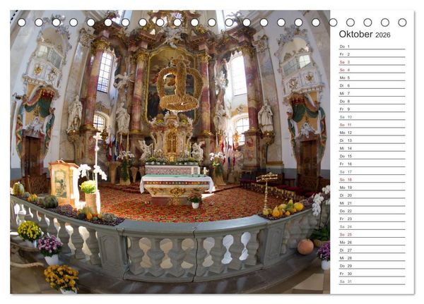
Task: Click the Mi 28 date line
Action: (x=372, y=258)
